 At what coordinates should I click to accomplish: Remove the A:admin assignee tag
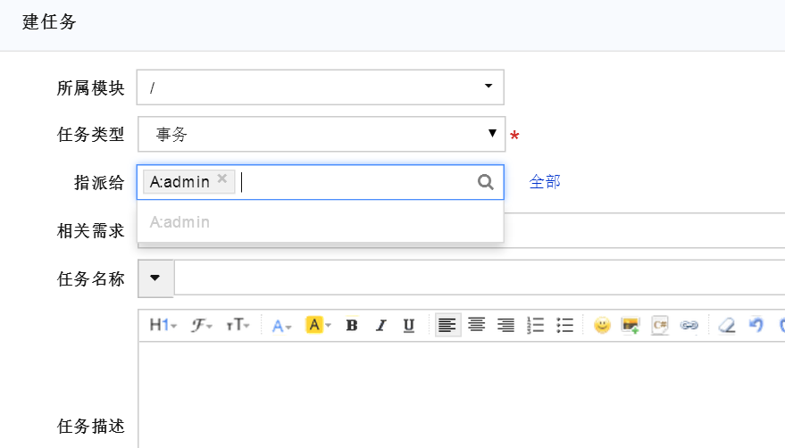pyautogui.click(x=222, y=179)
